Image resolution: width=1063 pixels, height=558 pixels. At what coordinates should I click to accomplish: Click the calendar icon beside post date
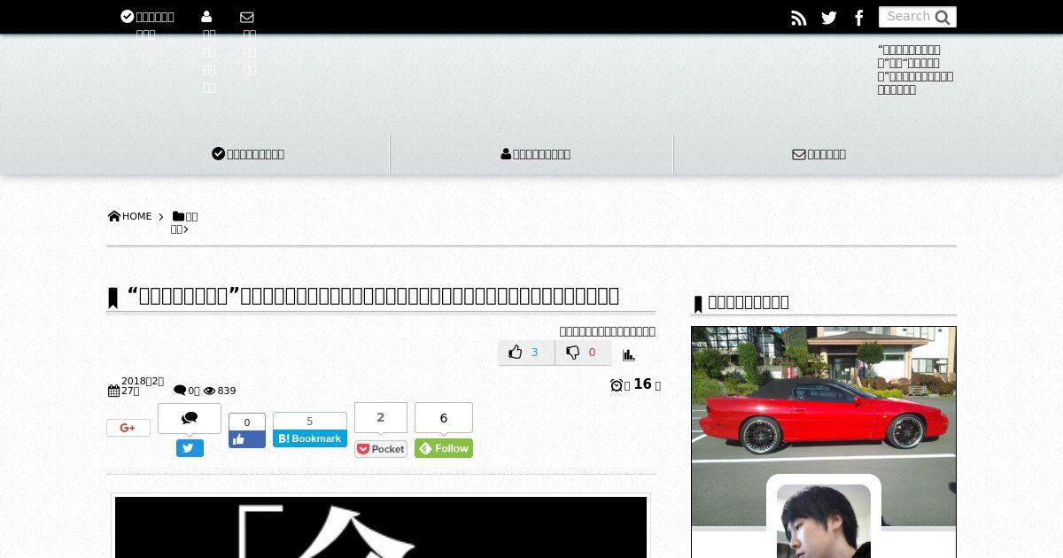(113, 391)
